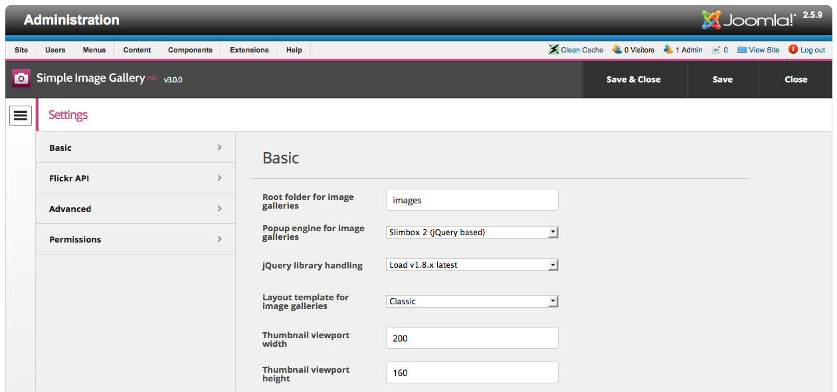Open the Popup engine dropdown

(472, 232)
